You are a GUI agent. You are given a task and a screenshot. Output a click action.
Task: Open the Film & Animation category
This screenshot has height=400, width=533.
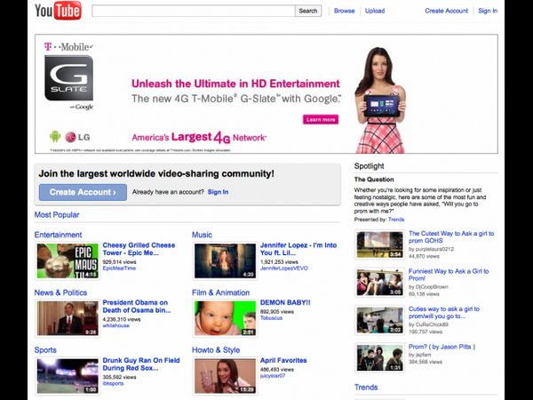click(220, 292)
